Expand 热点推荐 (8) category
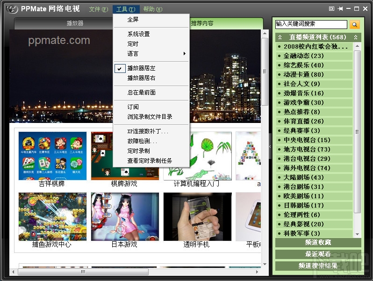This screenshot has height=281, width=373. point(315,112)
